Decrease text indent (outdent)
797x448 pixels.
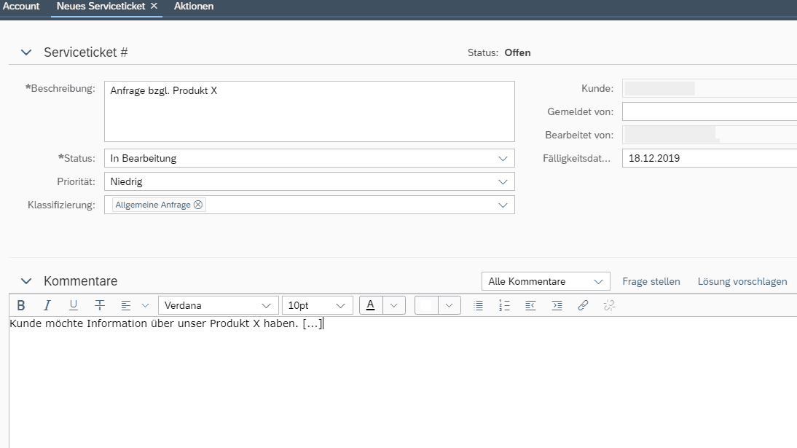coord(530,305)
